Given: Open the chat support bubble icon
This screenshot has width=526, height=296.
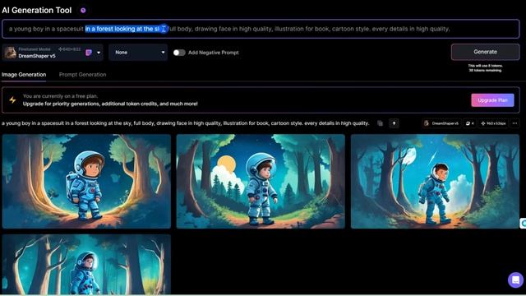Looking at the screenshot, I should [515, 280].
